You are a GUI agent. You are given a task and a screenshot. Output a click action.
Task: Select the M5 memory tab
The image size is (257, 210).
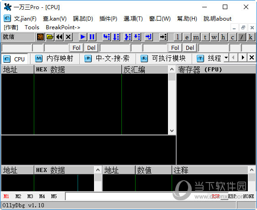(54, 196)
